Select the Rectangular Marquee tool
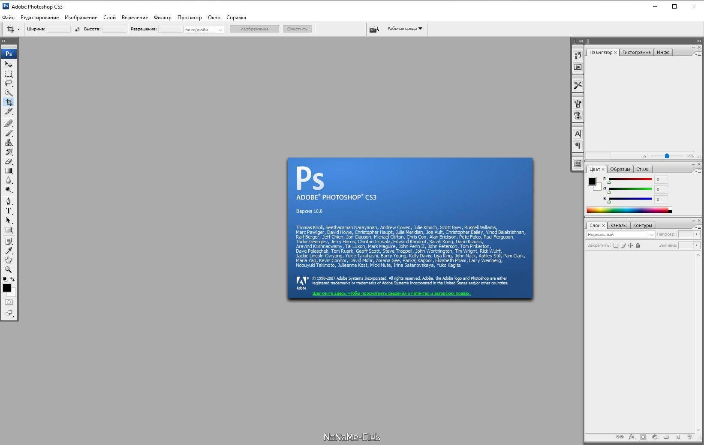This screenshot has width=704, height=445. point(9,74)
